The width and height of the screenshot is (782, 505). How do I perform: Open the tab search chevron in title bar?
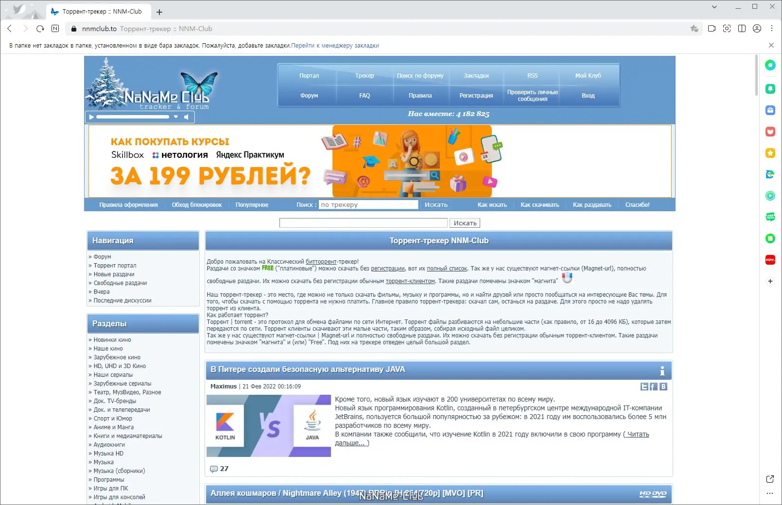[x=714, y=7]
